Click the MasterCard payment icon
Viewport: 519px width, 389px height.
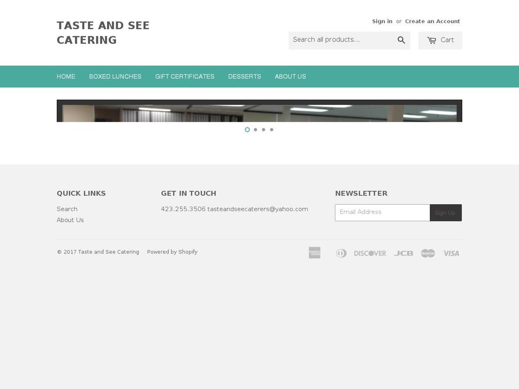[x=428, y=253]
